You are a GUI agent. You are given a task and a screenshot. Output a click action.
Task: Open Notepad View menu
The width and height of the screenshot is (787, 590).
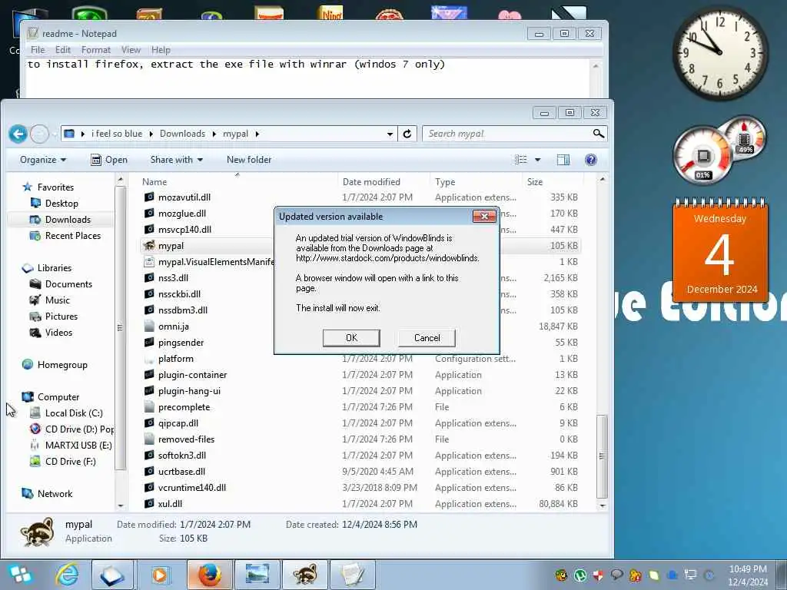[x=131, y=50]
